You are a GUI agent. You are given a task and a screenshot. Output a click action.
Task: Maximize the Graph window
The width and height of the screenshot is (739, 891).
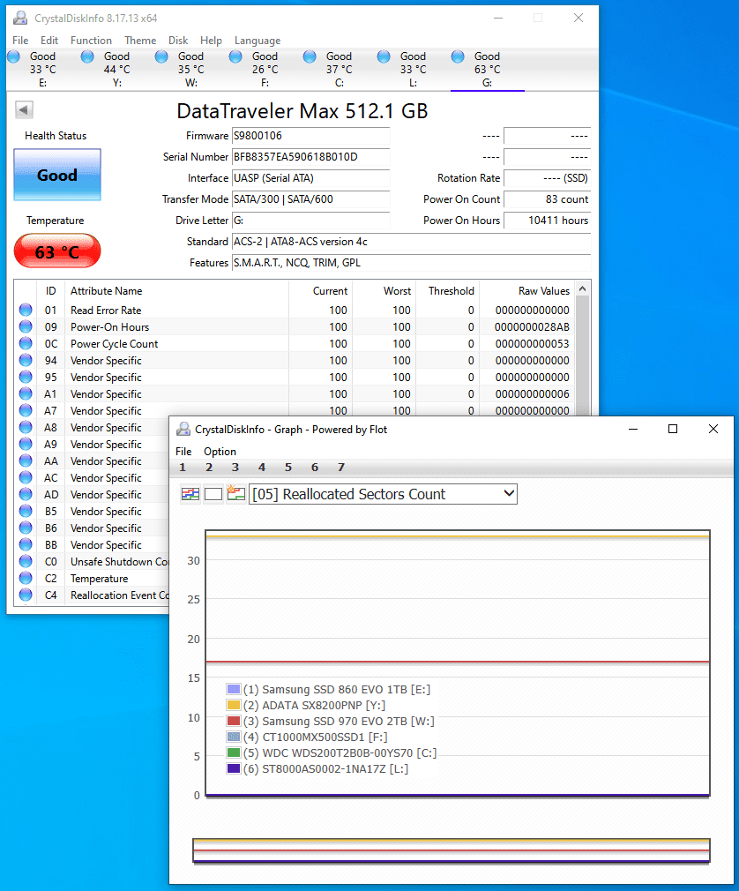673,429
